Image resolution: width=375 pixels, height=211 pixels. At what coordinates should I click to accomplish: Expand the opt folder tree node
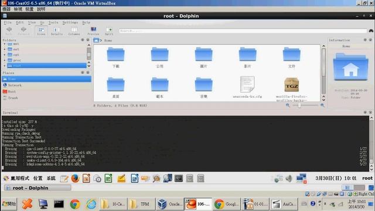pyautogui.click(x=5, y=55)
